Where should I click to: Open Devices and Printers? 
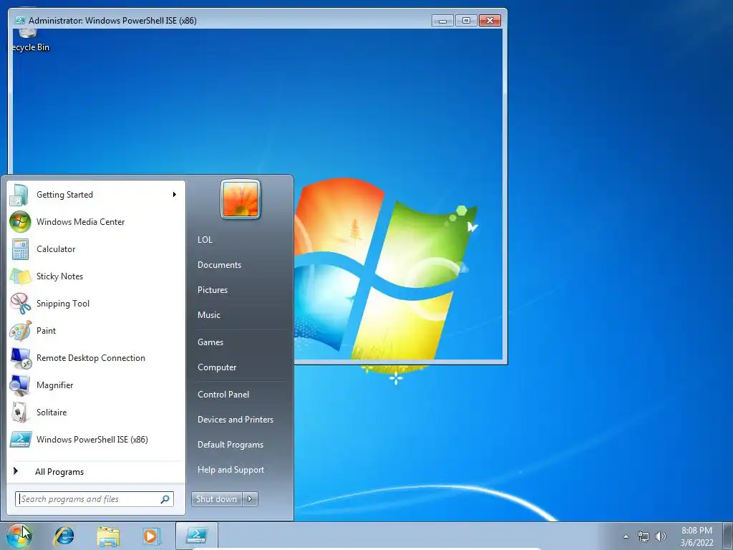(235, 420)
